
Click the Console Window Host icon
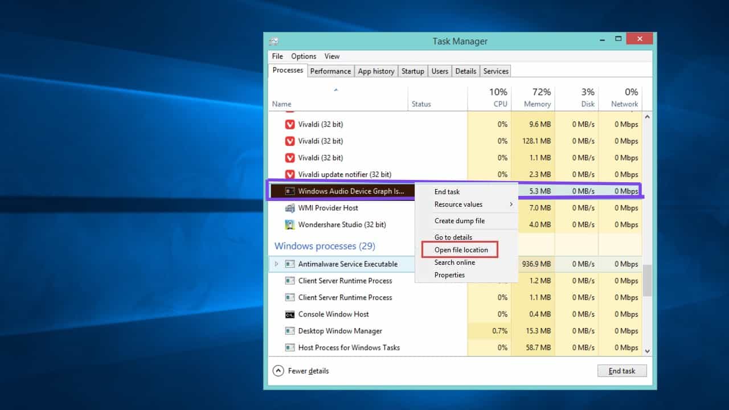click(290, 314)
